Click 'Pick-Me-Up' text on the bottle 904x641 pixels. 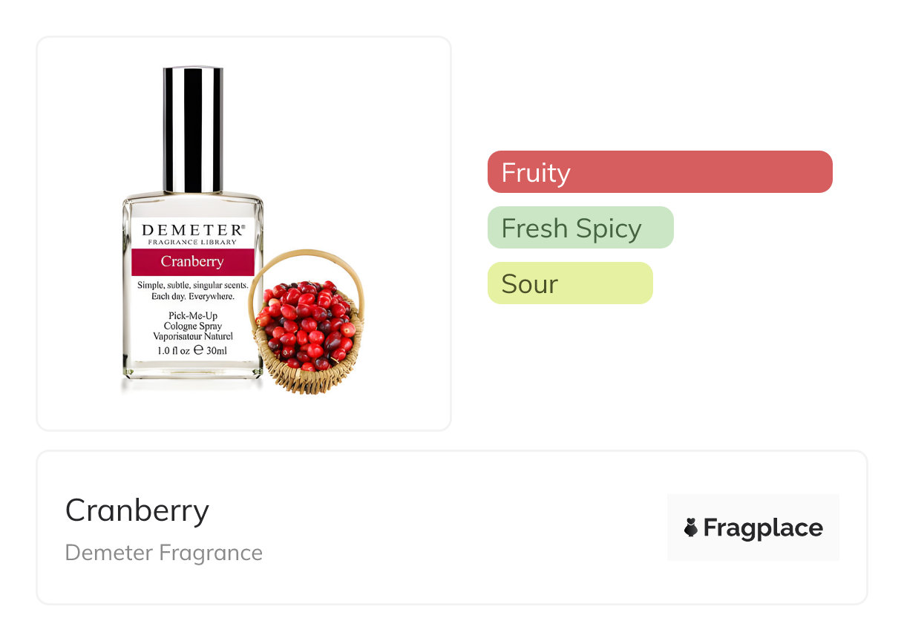click(x=192, y=315)
